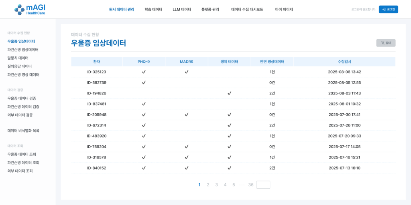
Task: Click the page number input box
Action: tap(263, 185)
